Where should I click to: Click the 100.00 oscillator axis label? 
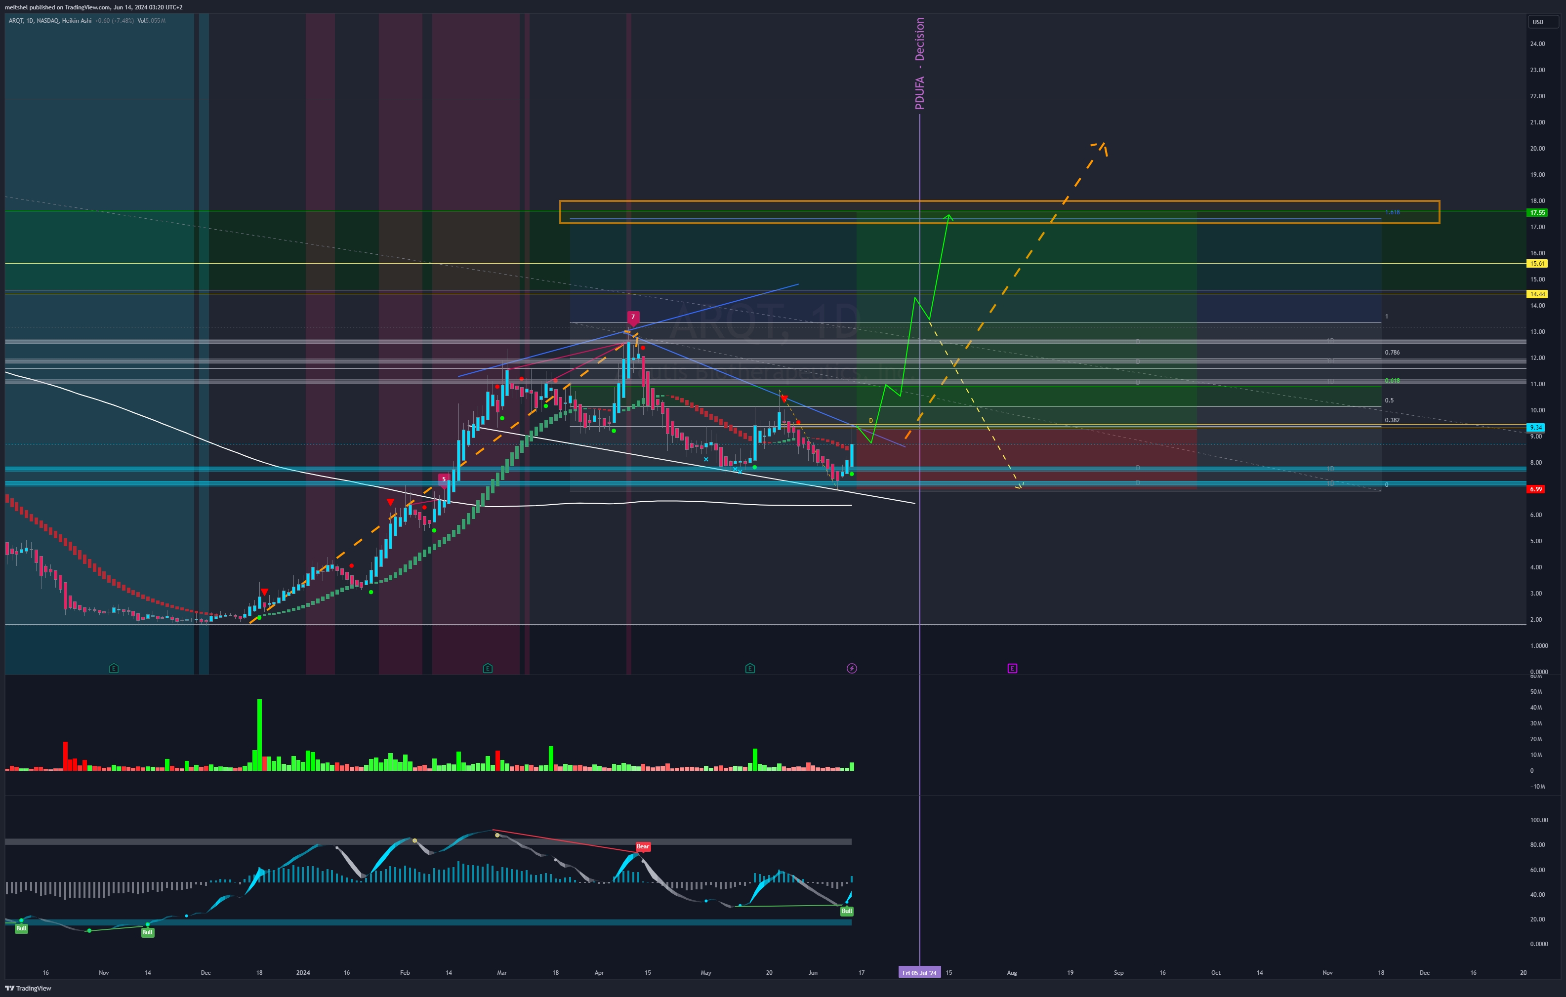tap(1539, 820)
